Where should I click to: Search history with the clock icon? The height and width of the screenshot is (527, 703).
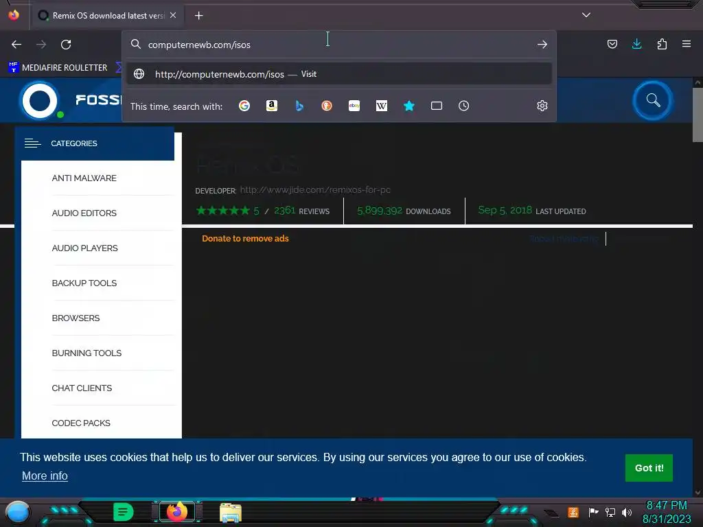click(x=463, y=106)
